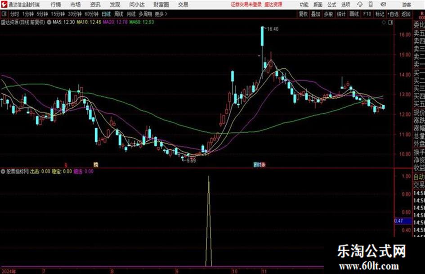Open the 发现 menu
425x274 pixels.
tap(115, 4)
